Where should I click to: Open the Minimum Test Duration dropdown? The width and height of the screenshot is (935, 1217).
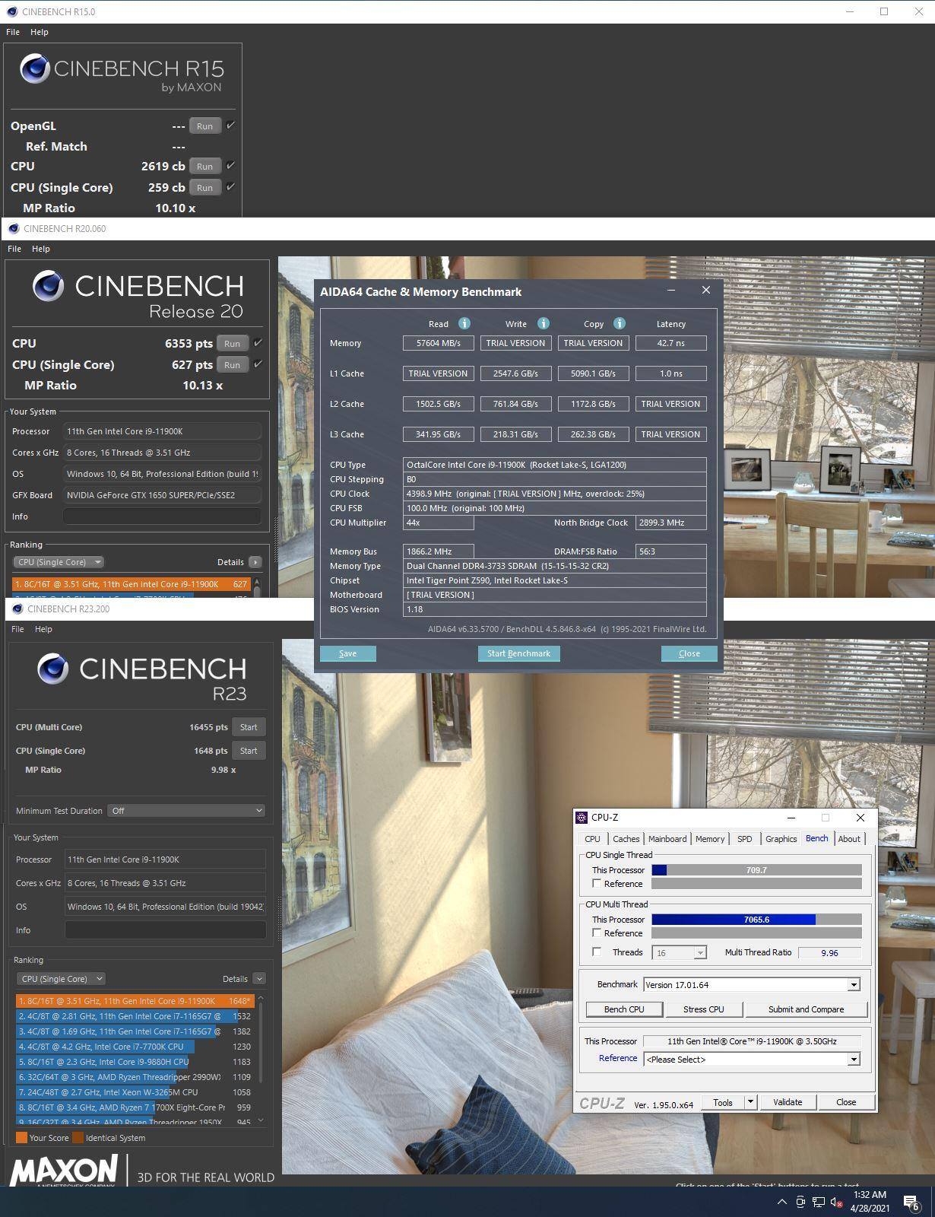(x=186, y=811)
